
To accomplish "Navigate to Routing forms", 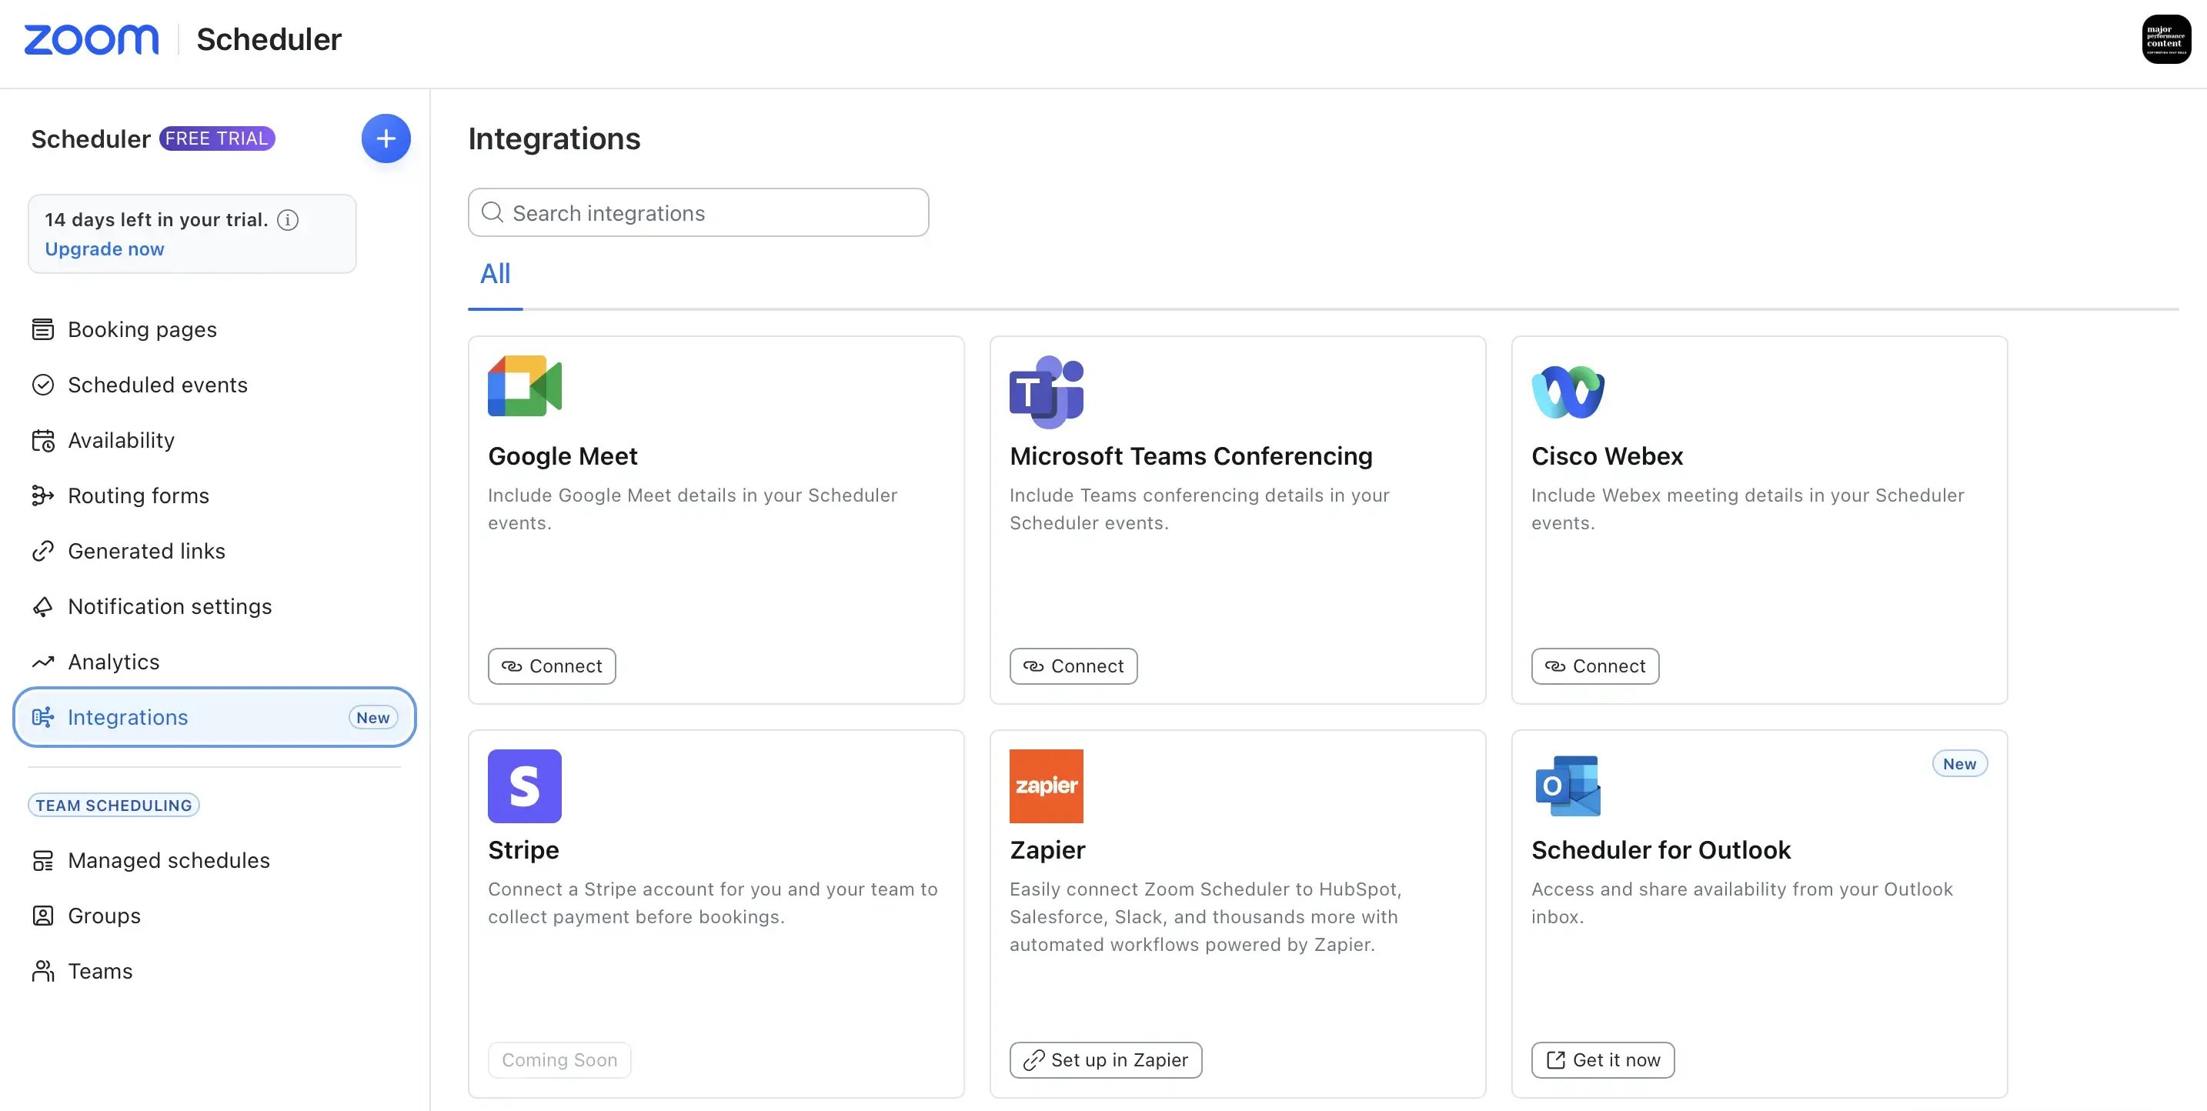I will coord(214,496).
